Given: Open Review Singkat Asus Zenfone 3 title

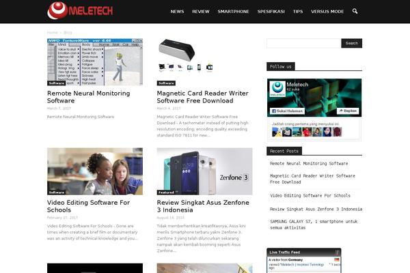Looking at the screenshot, I should pos(203,206).
